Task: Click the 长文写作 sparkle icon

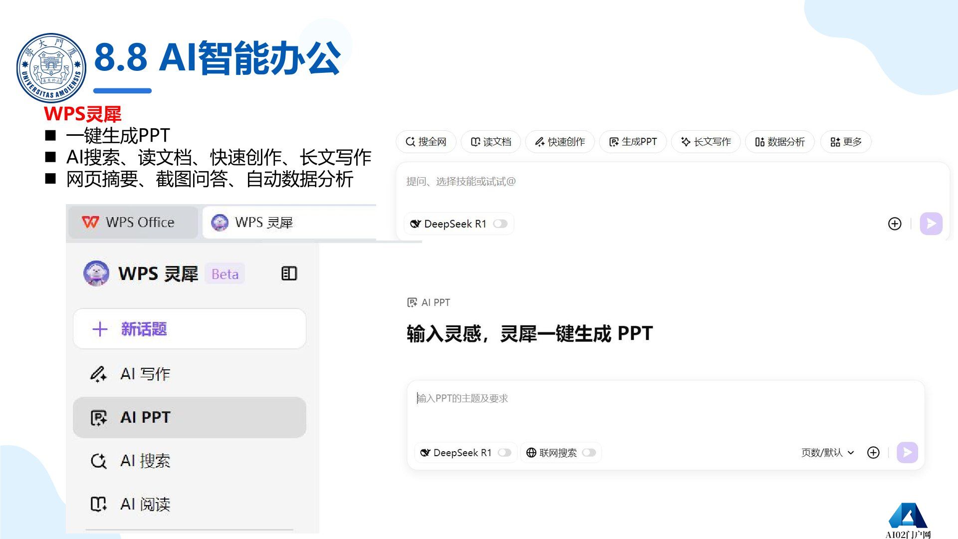Action: point(686,142)
